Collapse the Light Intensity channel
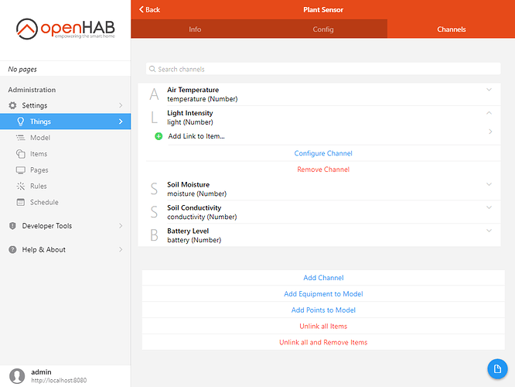The image size is (515, 387). (489, 113)
